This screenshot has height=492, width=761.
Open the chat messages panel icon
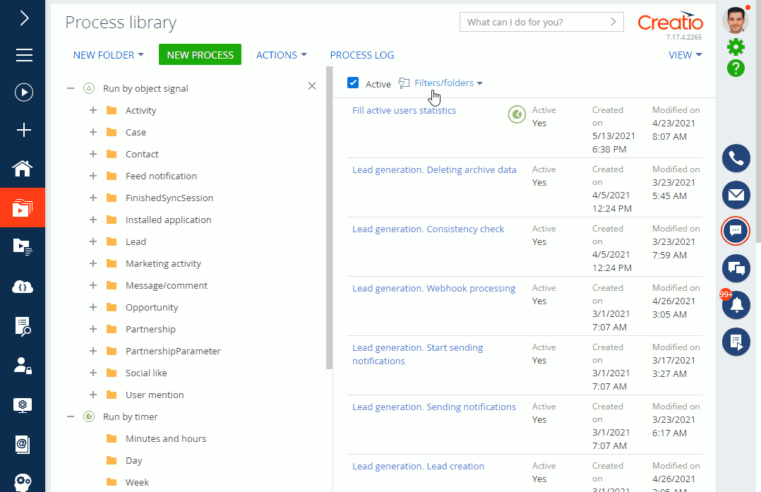tap(736, 231)
